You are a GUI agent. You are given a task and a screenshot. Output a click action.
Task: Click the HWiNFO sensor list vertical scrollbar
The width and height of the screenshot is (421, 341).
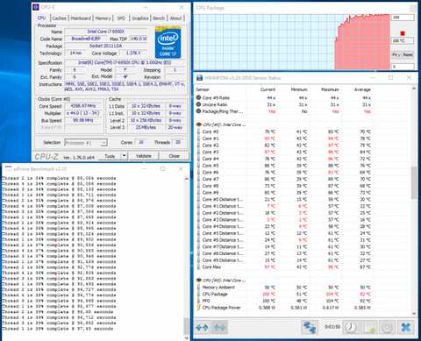(x=414, y=183)
